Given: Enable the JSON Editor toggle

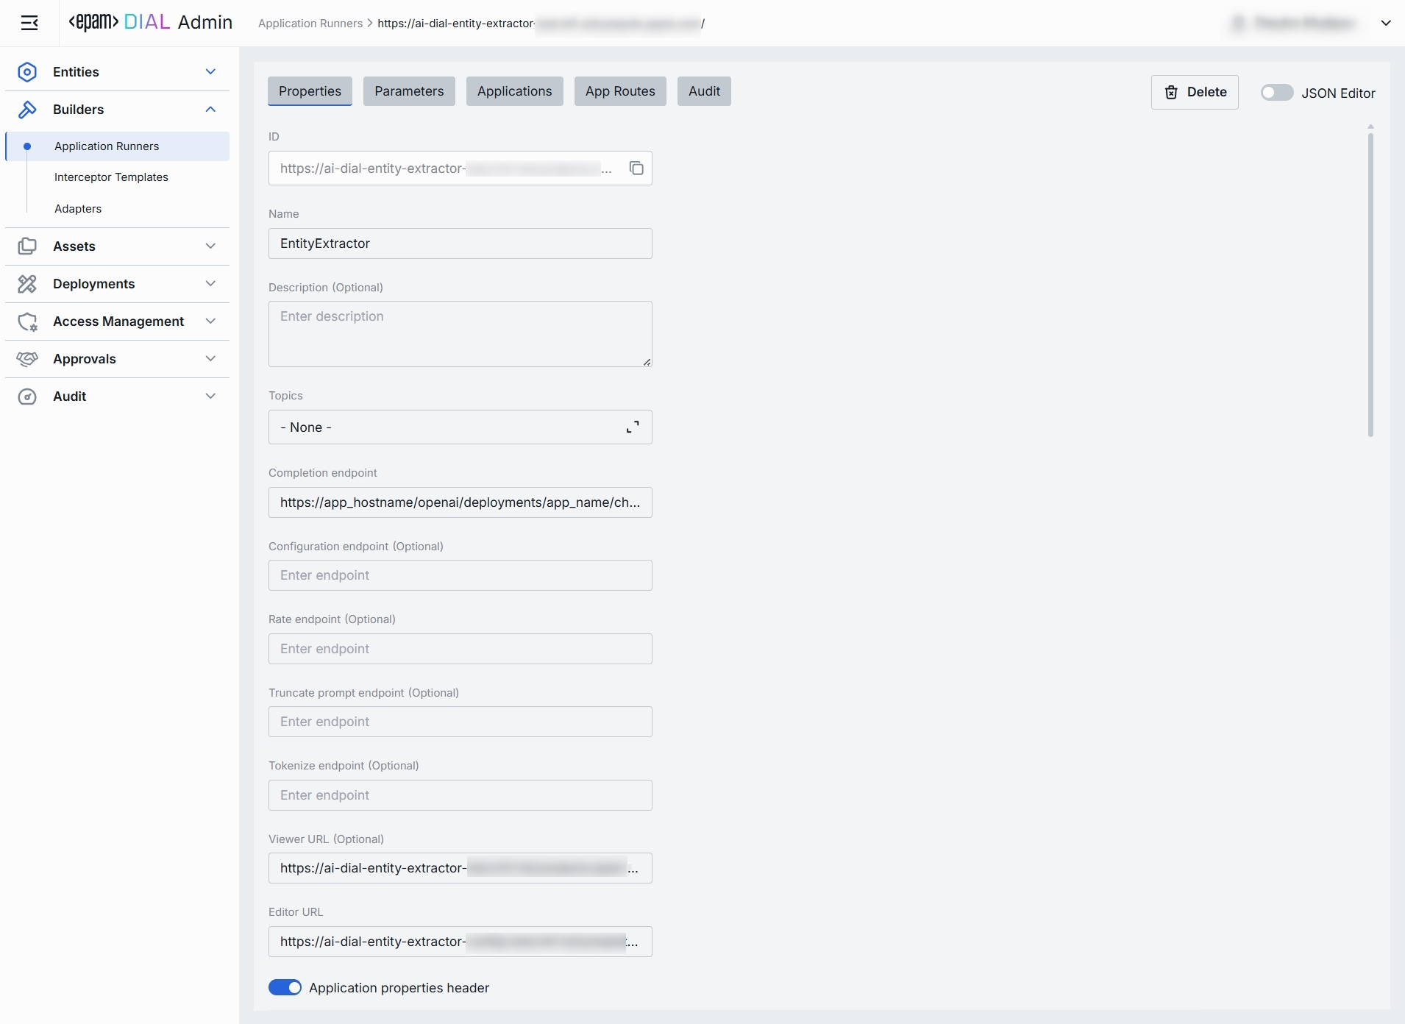Looking at the screenshot, I should tap(1276, 93).
